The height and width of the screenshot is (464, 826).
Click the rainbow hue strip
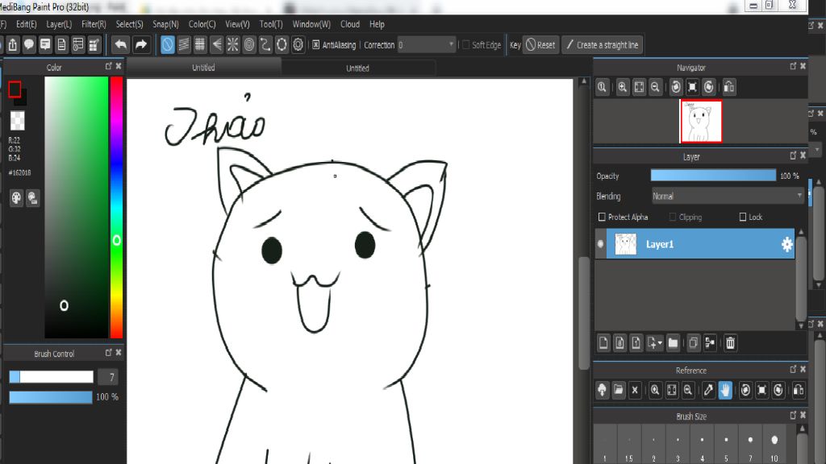(x=116, y=207)
